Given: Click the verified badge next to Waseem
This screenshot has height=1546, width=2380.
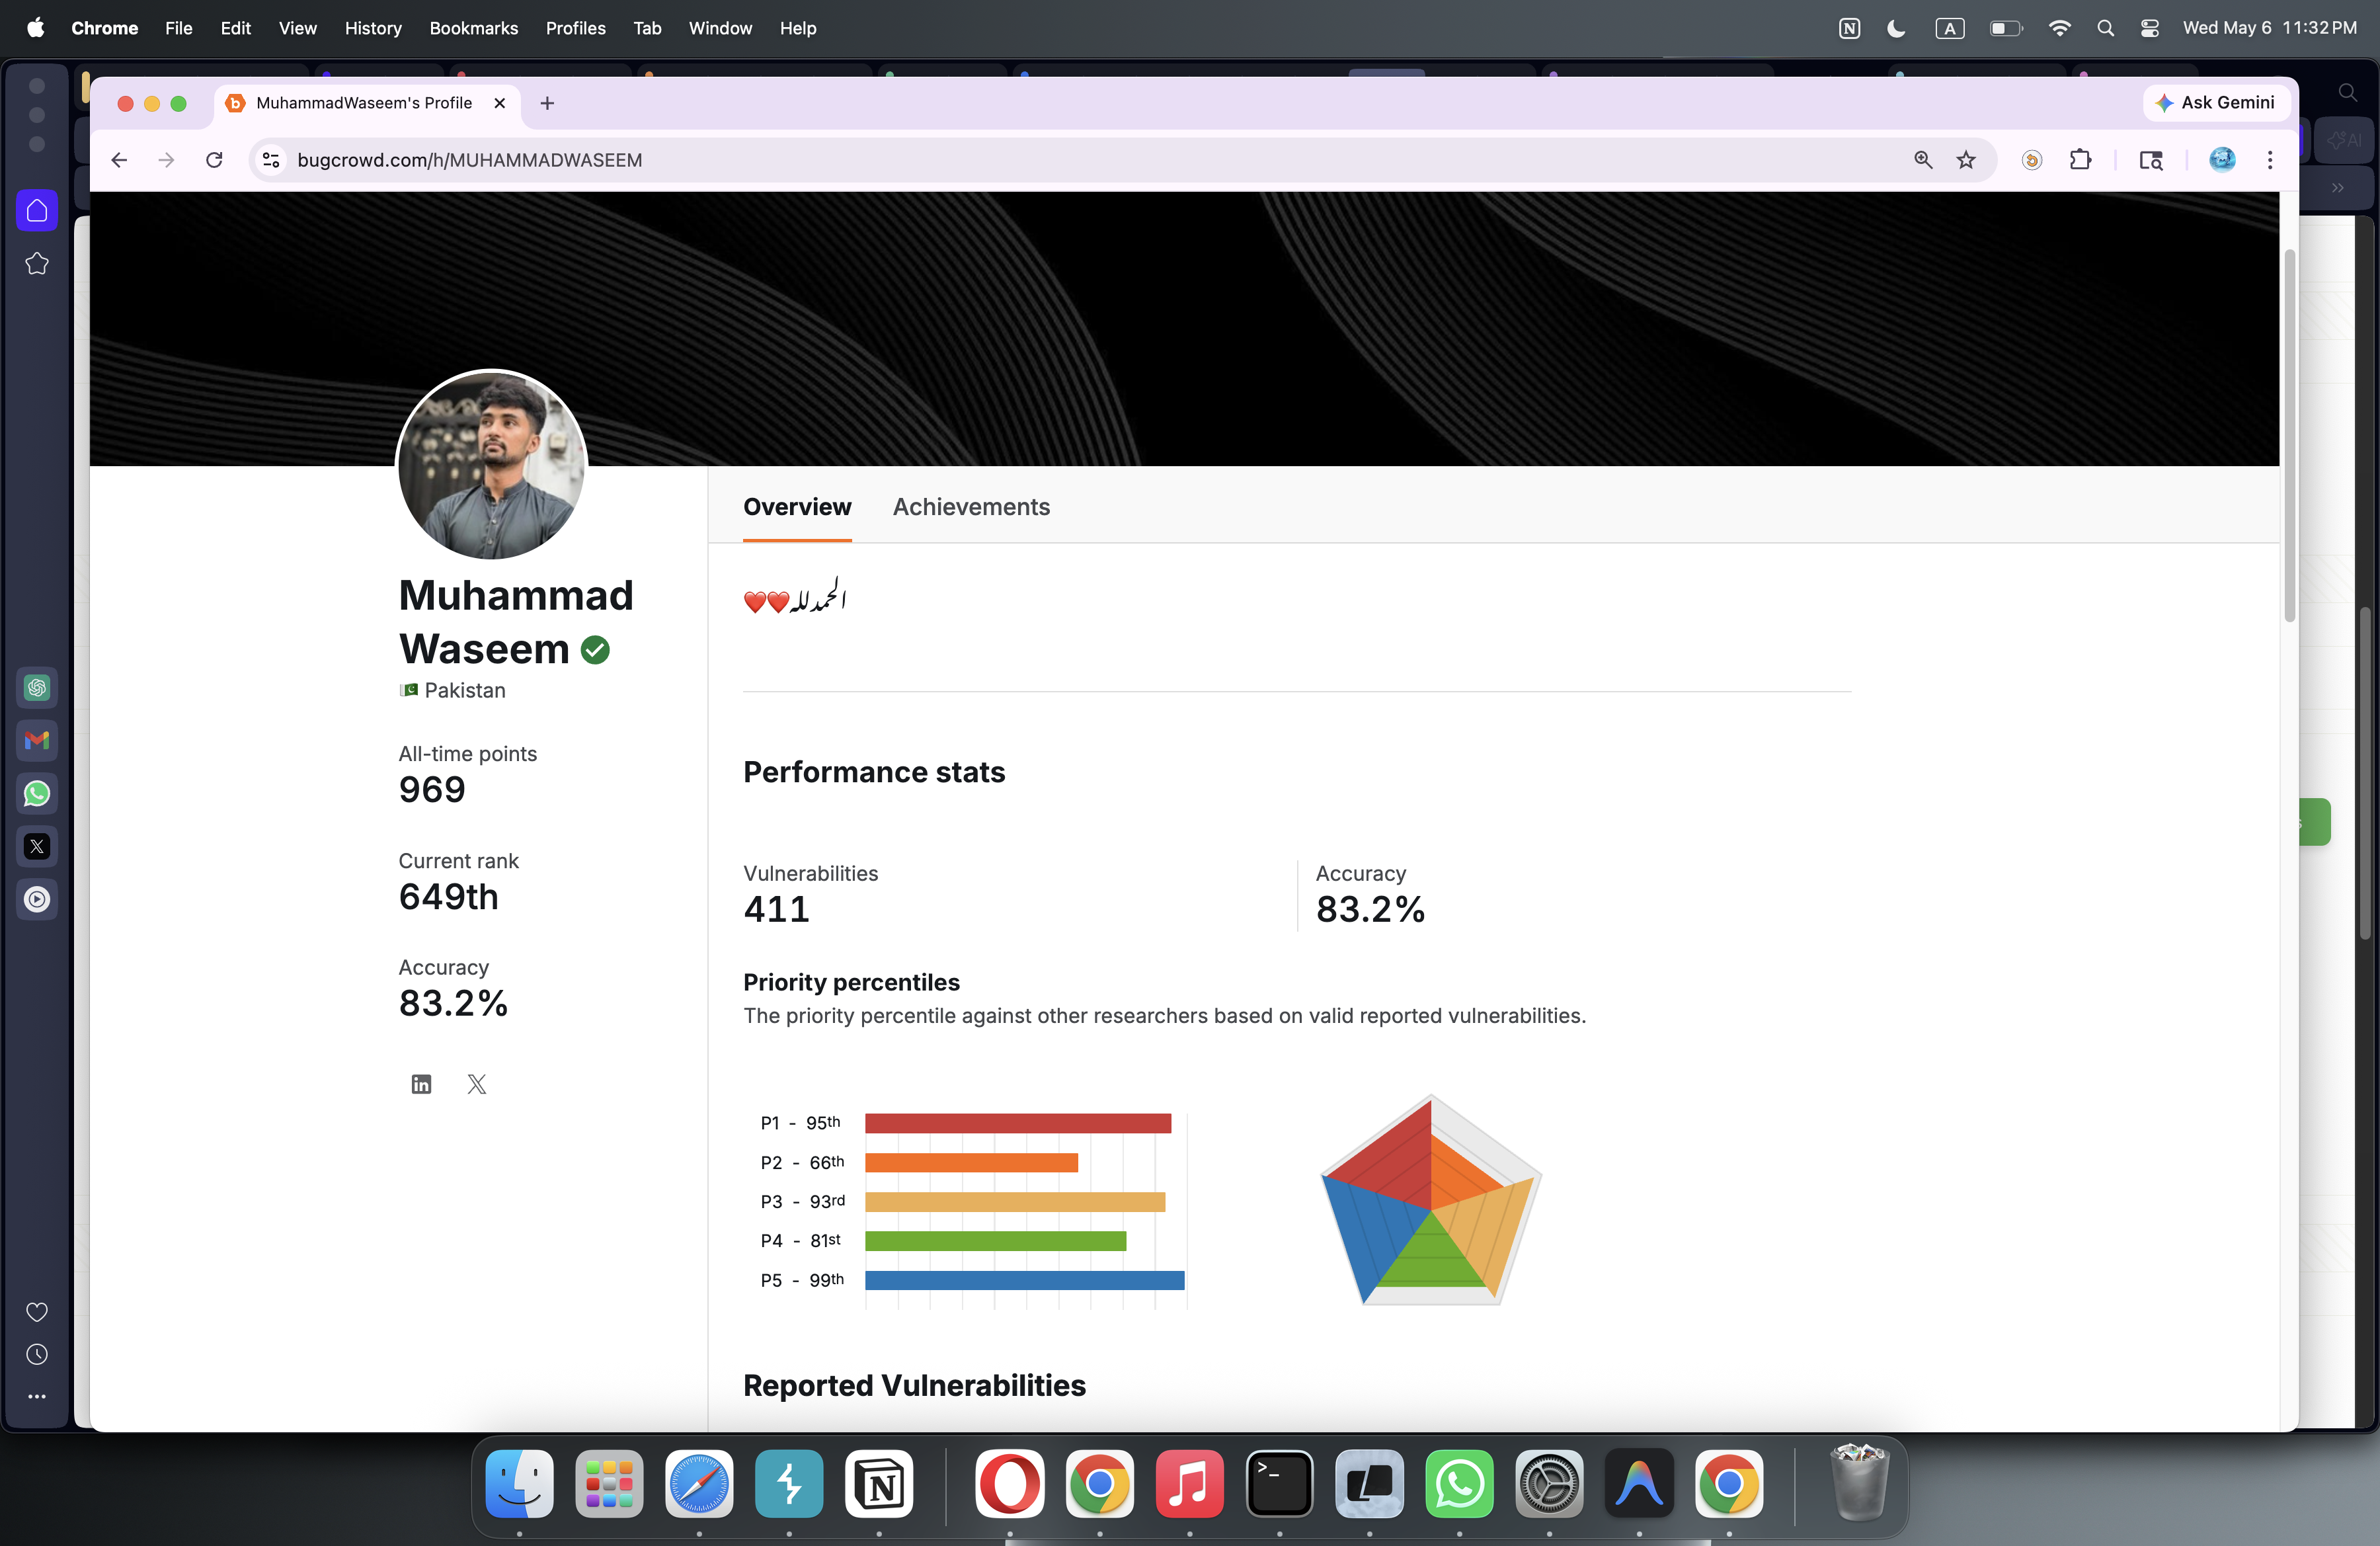Looking at the screenshot, I should 595,650.
